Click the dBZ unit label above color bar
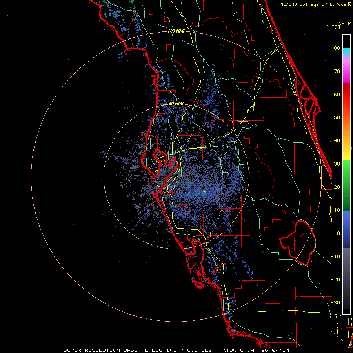The height and width of the screenshot is (353, 353). [x=333, y=27]
